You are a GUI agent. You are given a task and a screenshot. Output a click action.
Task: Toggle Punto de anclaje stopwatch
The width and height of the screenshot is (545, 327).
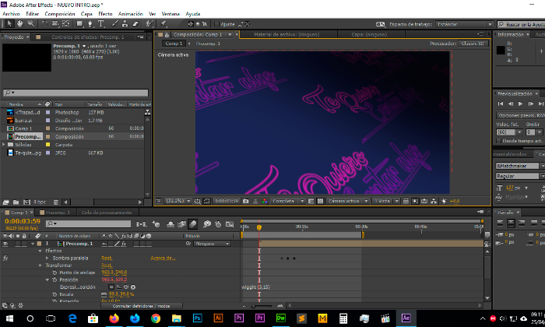(54, 272)
